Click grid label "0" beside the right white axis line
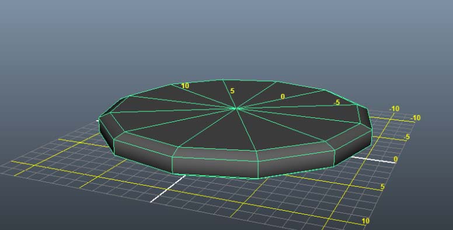 (x=396, y=159)
